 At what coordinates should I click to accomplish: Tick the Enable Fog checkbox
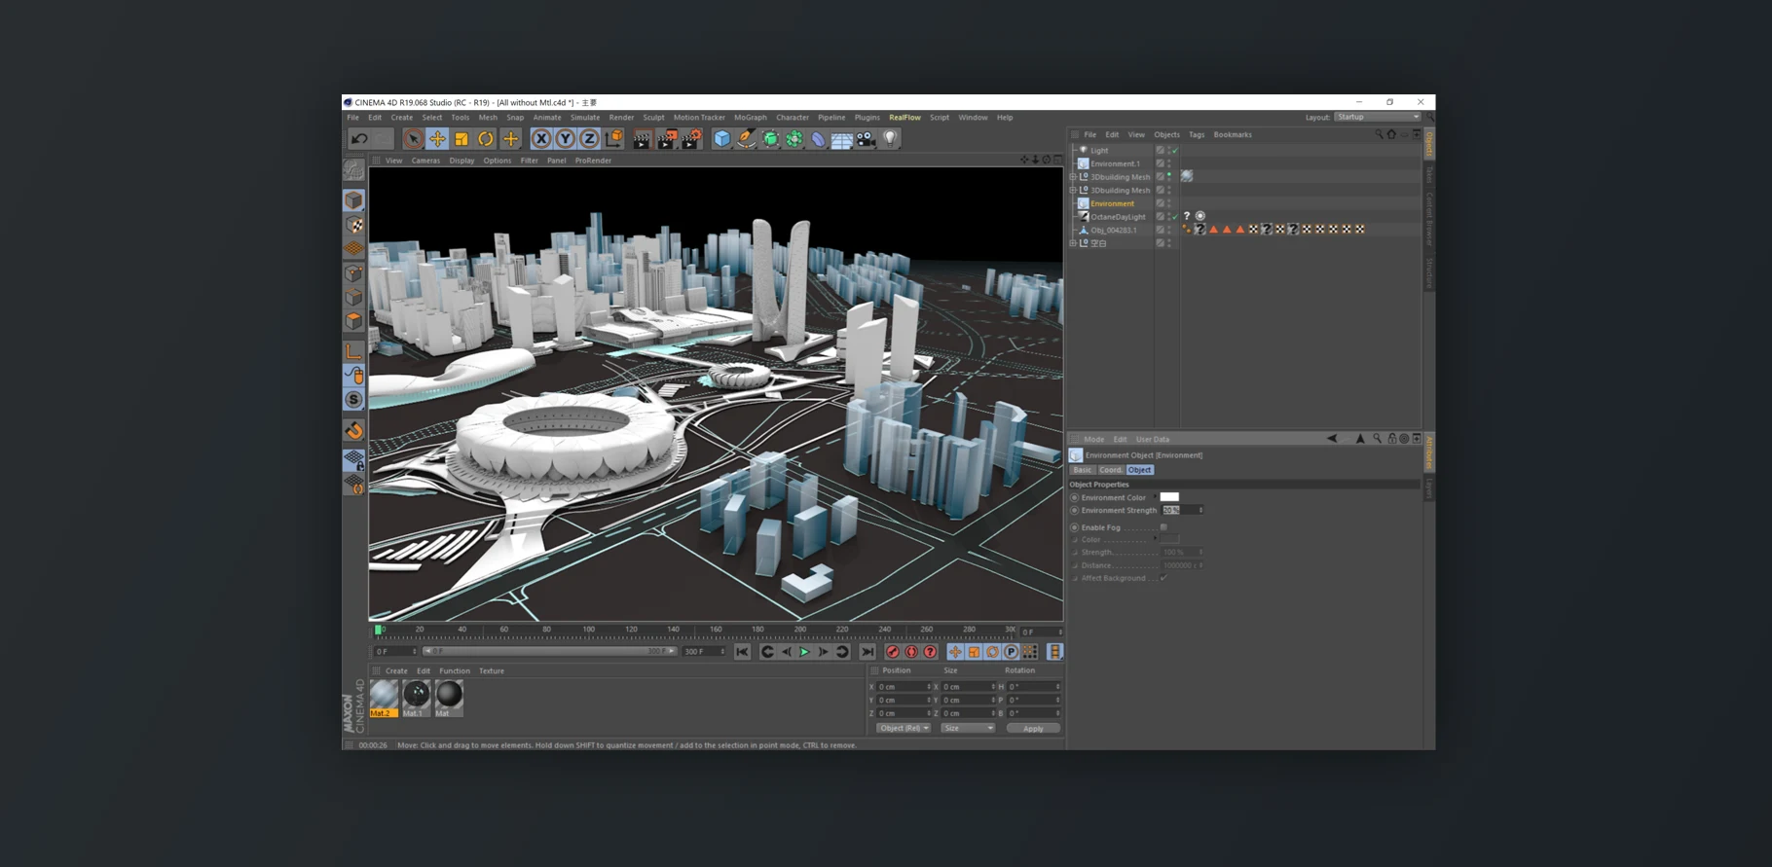click(x=1163, y=527)
